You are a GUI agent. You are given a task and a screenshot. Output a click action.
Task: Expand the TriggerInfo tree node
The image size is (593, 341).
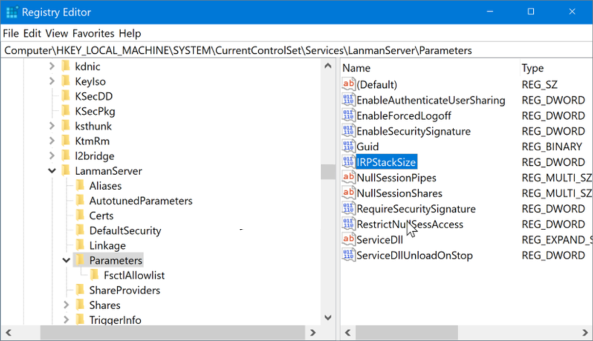click(x=66, y=320)
